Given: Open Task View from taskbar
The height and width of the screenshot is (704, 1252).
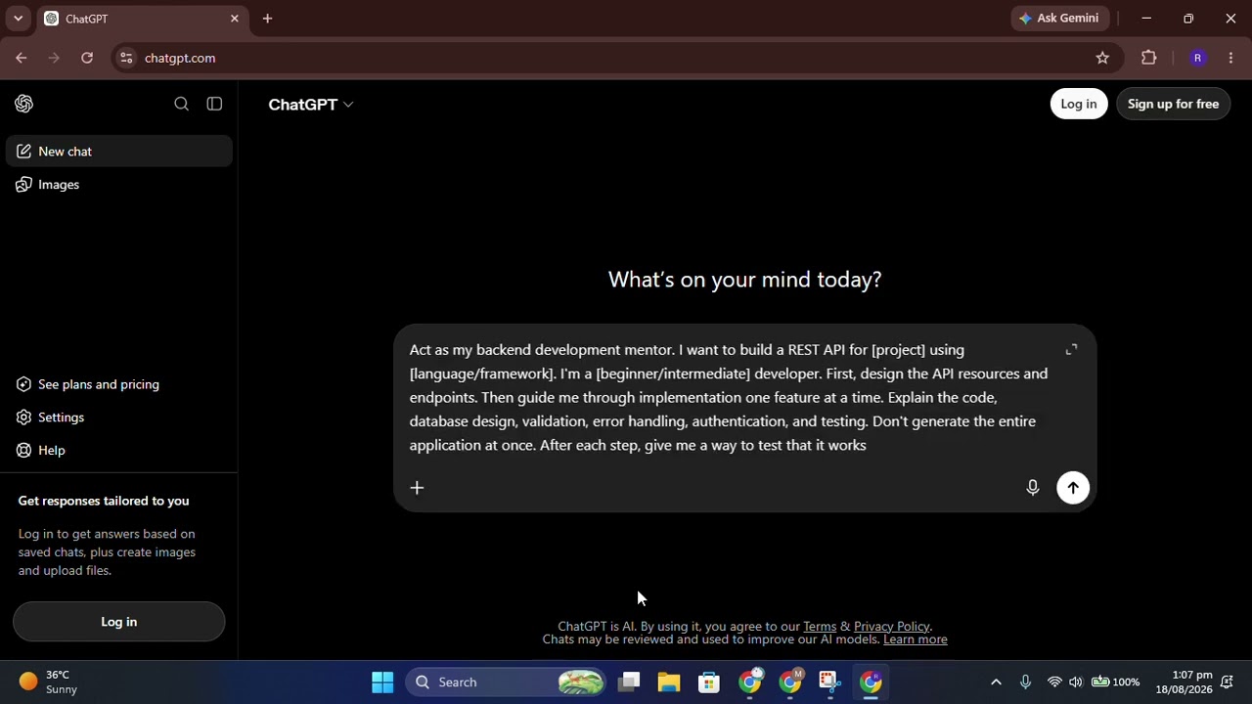Looking at the screenshot, I should click(x=629, y=682).
